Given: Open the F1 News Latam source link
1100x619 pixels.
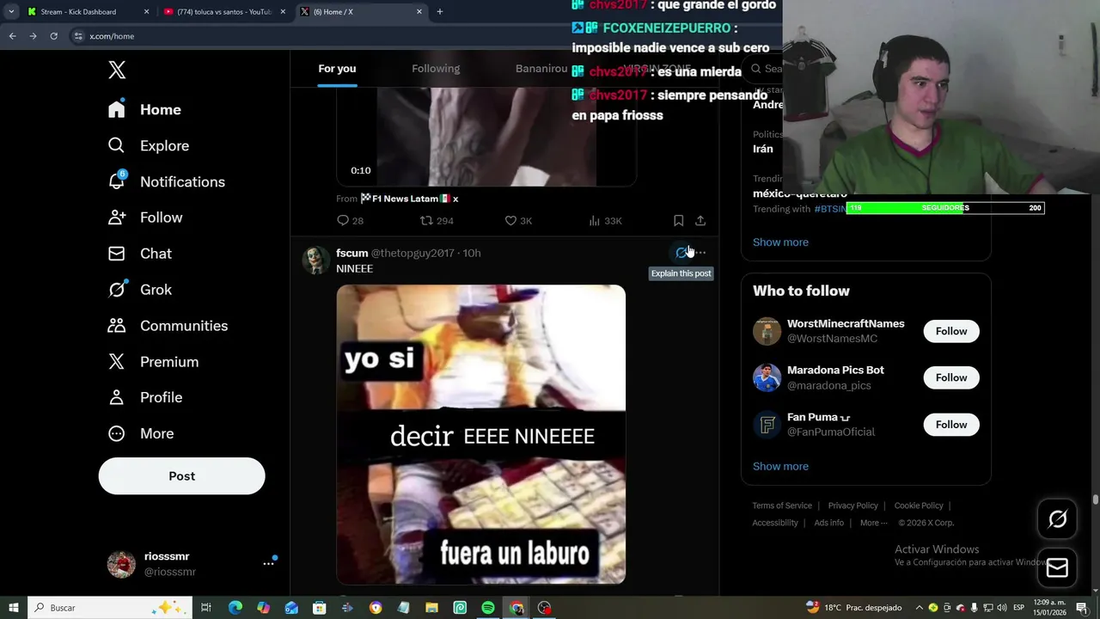Looking at the screenshot, I should [409, 199].
